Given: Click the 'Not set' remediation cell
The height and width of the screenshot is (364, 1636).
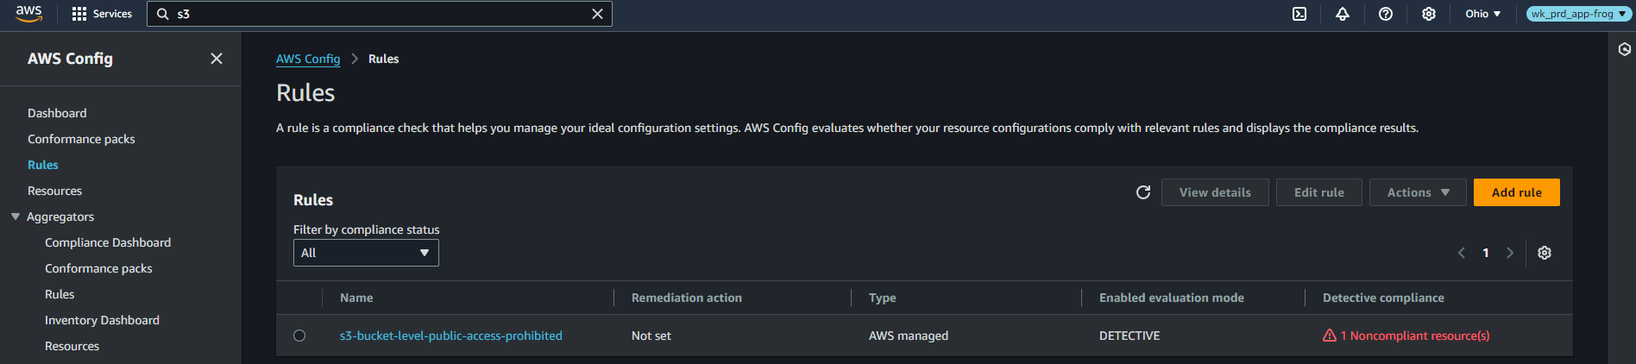Looking at the screenshot, I should pos(651,336).
